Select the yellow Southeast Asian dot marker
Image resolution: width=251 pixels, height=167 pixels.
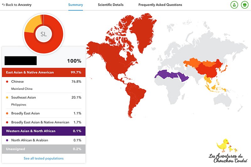pyautogui.click(x=7, y=97)
